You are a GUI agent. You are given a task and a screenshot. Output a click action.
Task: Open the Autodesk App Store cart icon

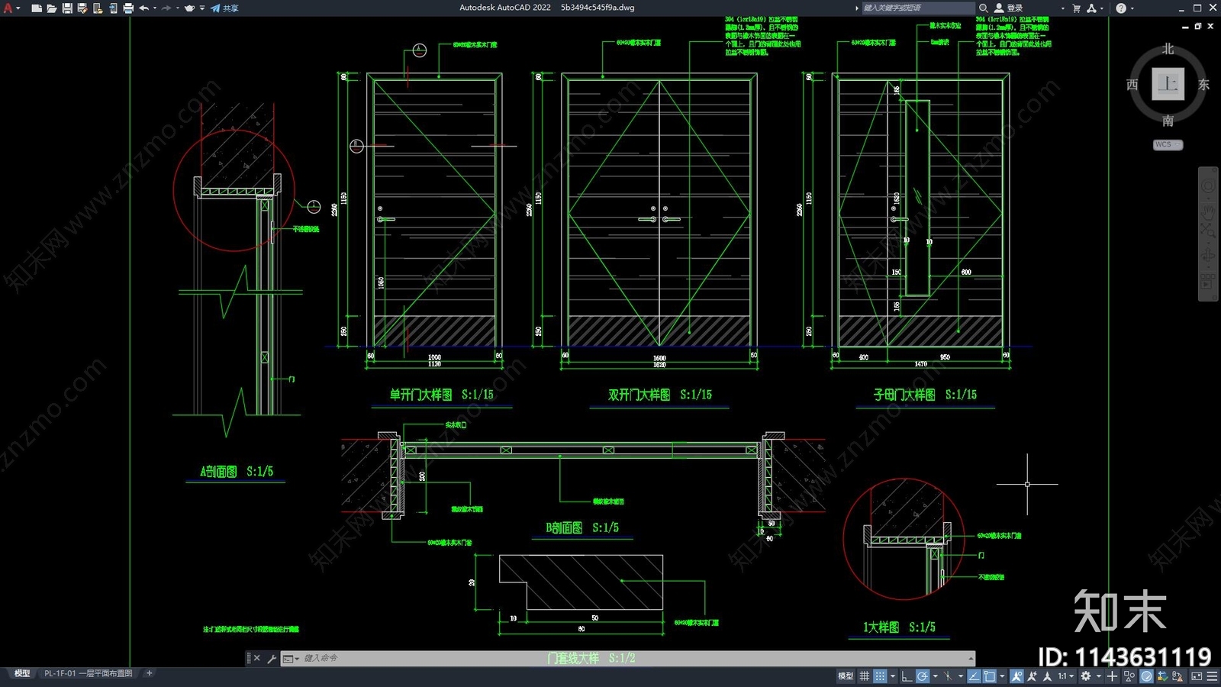pos(1076,8)
